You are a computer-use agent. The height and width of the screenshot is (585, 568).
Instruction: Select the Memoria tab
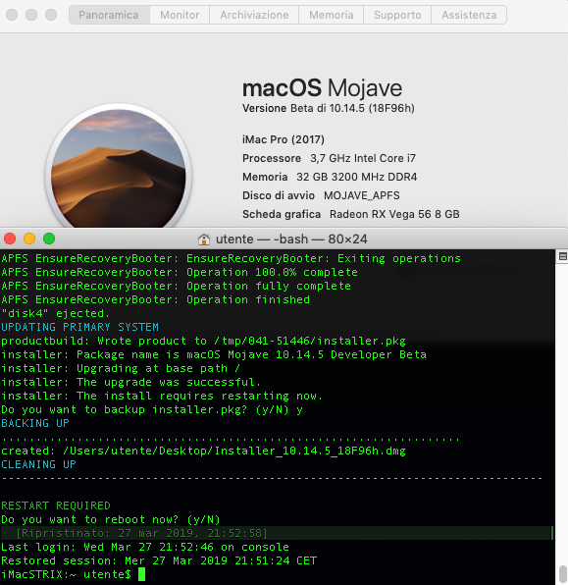click(332, 15)
